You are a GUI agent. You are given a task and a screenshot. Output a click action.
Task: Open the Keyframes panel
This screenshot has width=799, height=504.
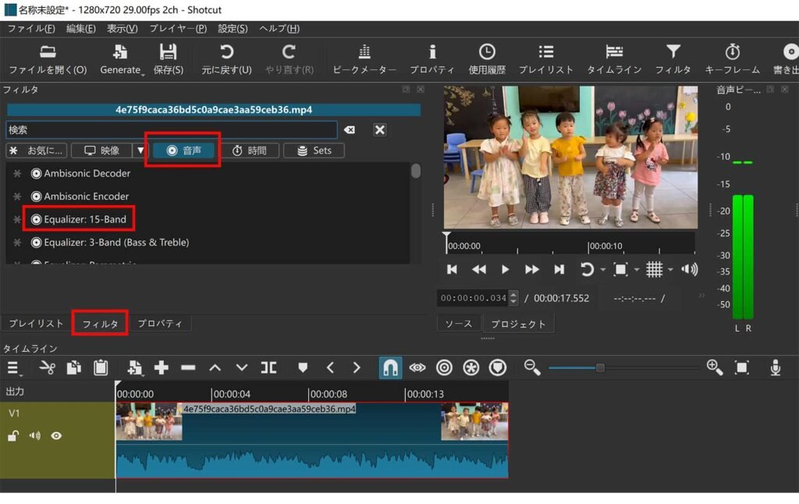[x=732, y=59]
